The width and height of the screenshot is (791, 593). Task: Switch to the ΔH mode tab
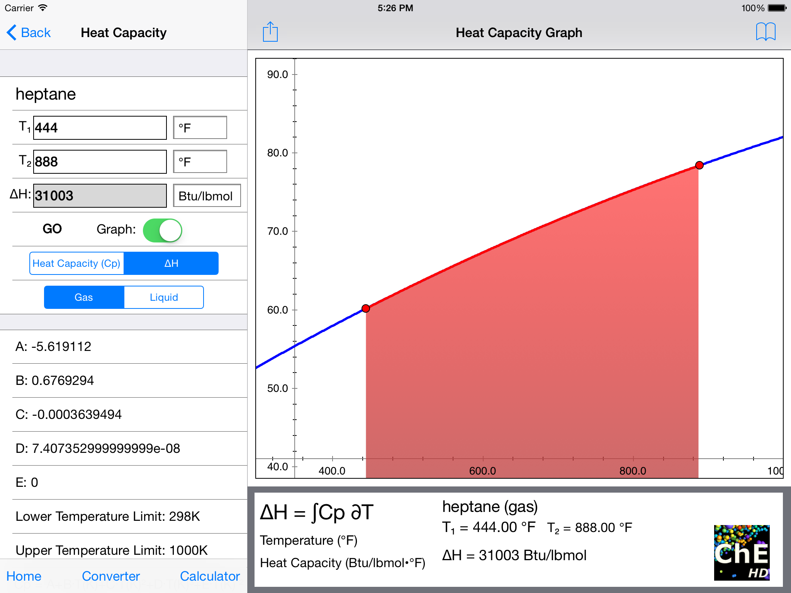pos(171,263)
